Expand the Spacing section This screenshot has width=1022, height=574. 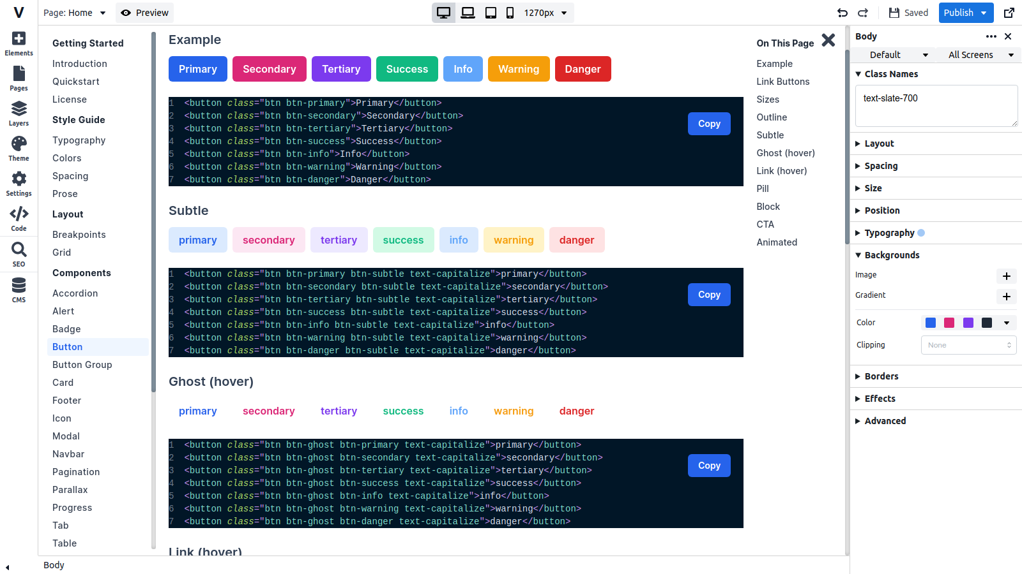(876, 166)
